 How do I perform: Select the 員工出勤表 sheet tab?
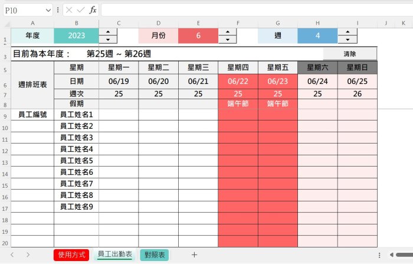tap(114, 255)
